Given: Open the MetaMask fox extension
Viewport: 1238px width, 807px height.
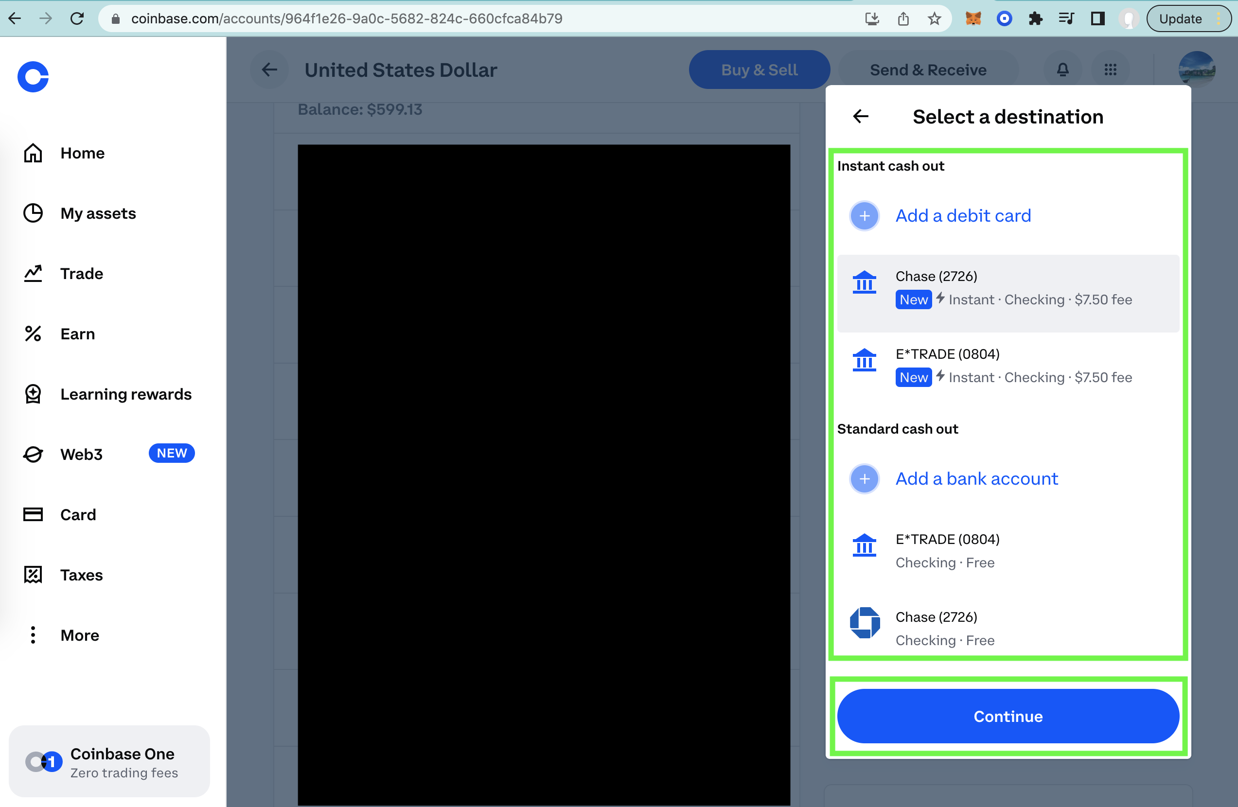Looking at the screenshot, I should click(x=973, y=19).
